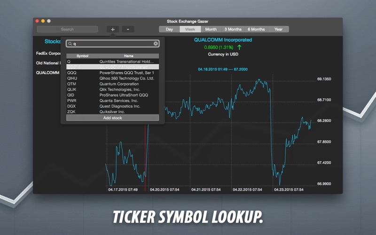This screenshot has width=376, height=235.
Task: Close the Stock Exchange Gazer window
Action: click(37, 21)
